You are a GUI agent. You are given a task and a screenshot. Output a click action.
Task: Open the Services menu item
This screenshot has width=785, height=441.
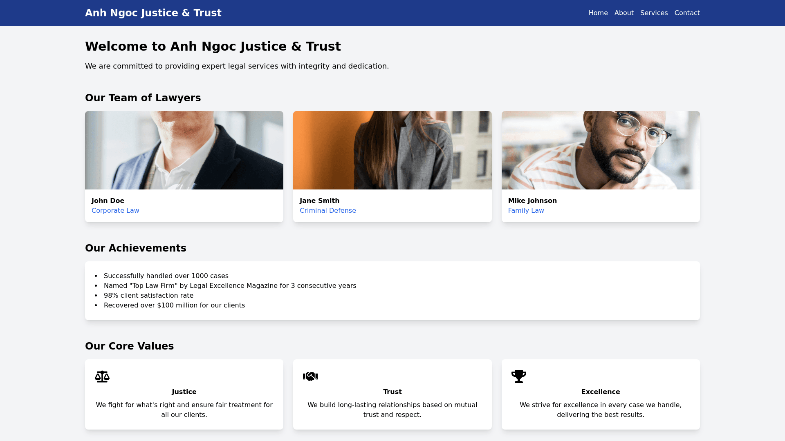pos(654,13)
